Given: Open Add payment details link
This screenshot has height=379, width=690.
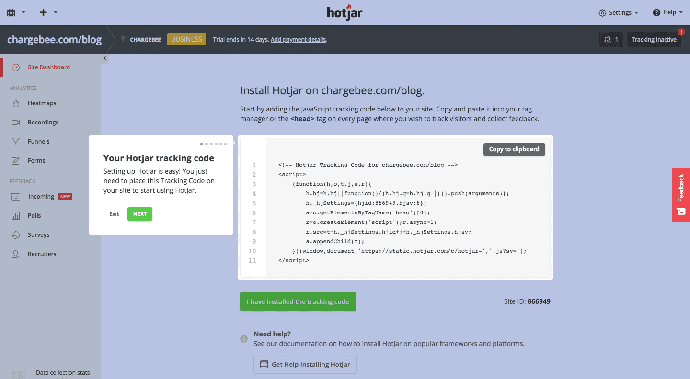Looking at the screenshot, I should click(298, 40).
